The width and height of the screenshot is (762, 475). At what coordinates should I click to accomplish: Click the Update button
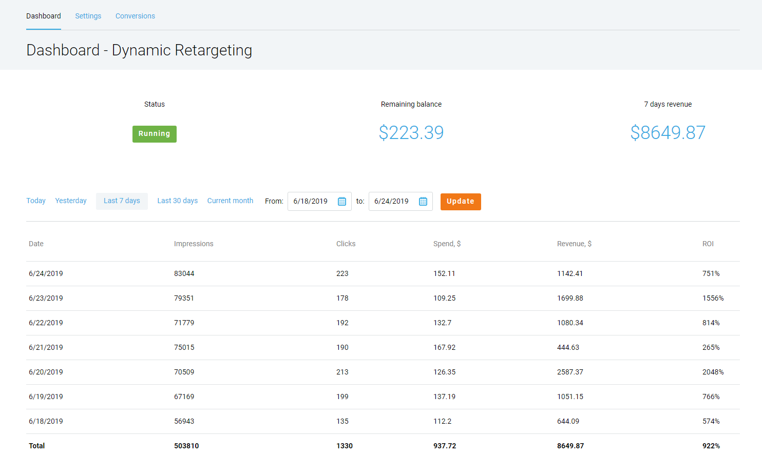(460, 202)
